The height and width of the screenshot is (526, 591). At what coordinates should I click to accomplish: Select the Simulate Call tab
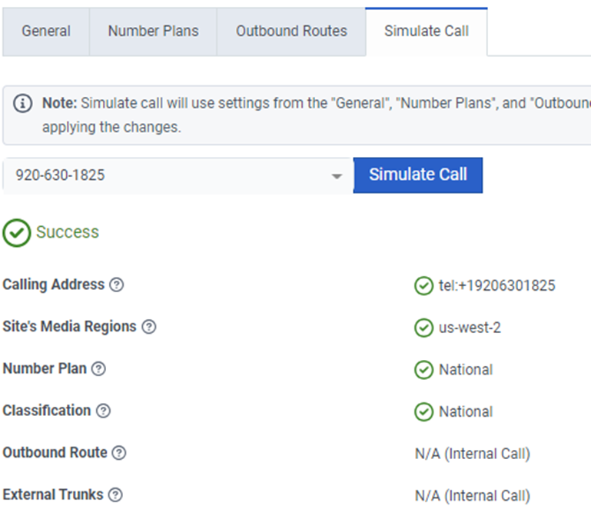pyautogui.click(x=427, y=32)
